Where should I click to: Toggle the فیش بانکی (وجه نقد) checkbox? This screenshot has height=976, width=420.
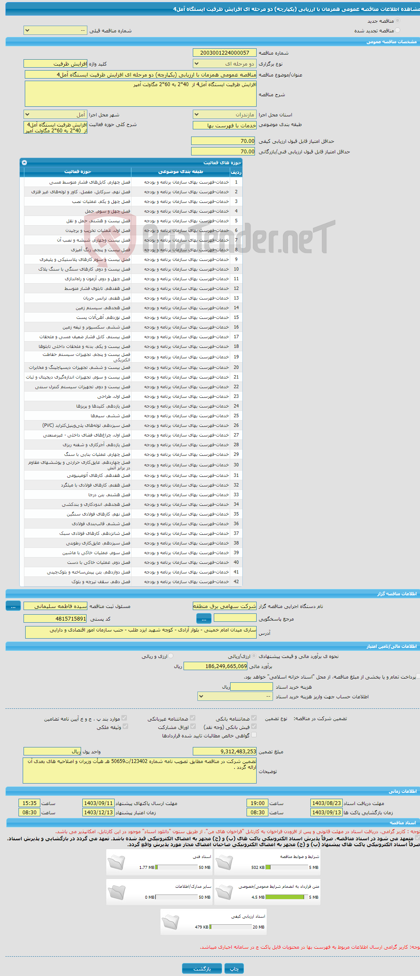(254, 726)
